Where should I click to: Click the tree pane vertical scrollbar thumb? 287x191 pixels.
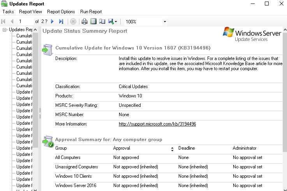(x=35, y=90)
